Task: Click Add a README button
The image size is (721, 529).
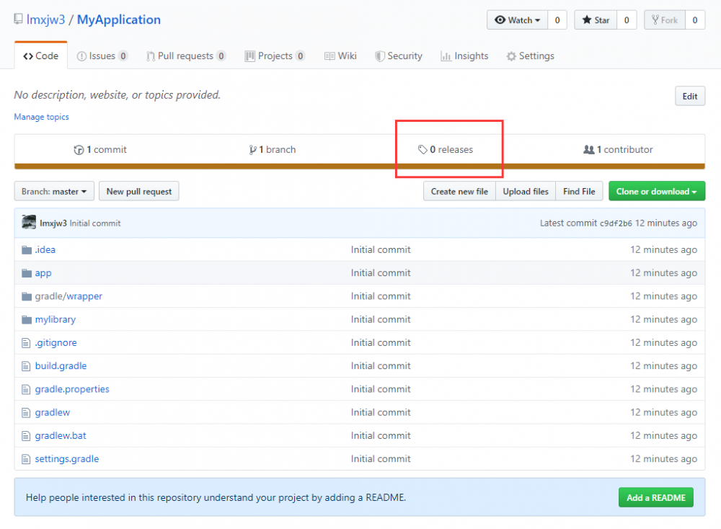Action: click(655, 498)
